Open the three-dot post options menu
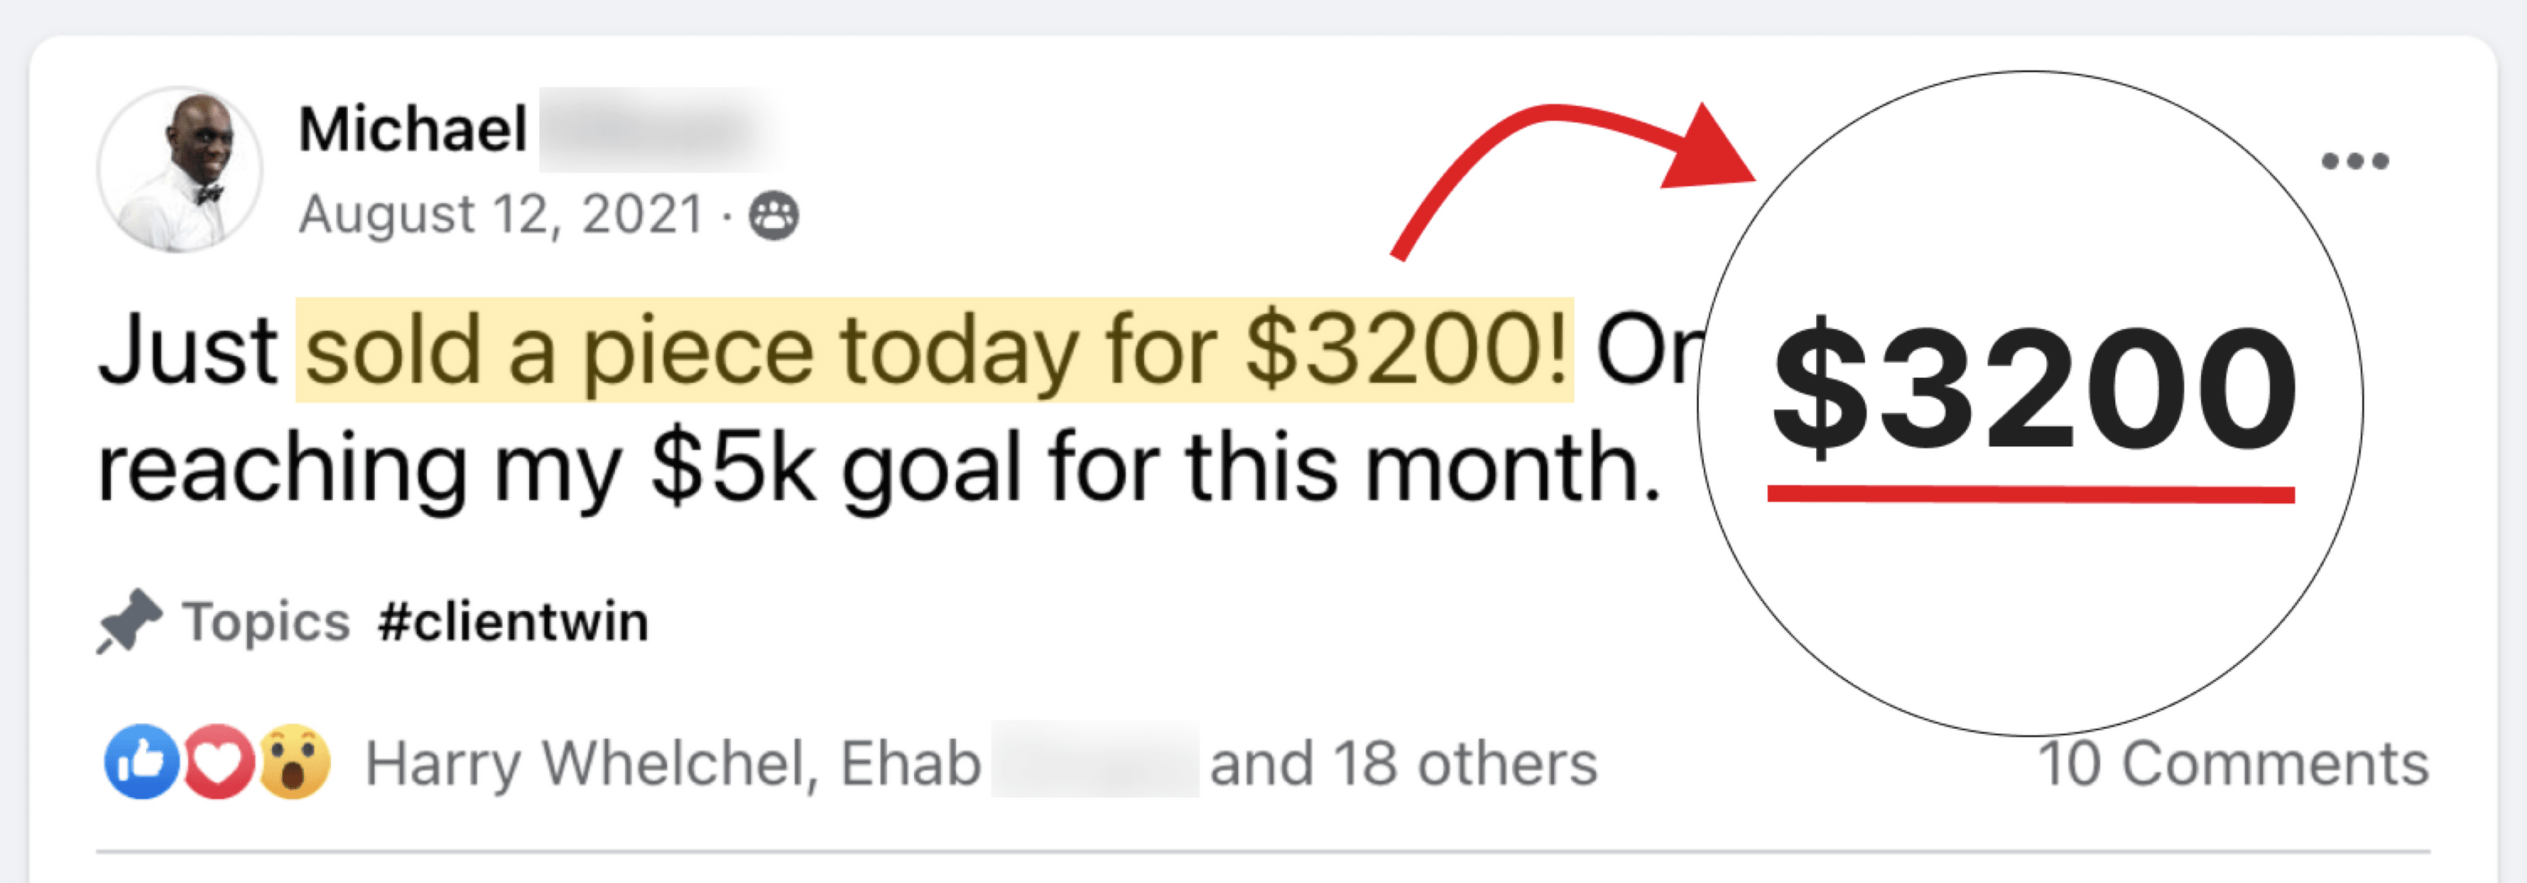Screen dimensions: 2527x883 point(2354,161)
